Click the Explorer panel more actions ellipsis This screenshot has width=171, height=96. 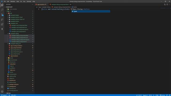click(33, 5)
